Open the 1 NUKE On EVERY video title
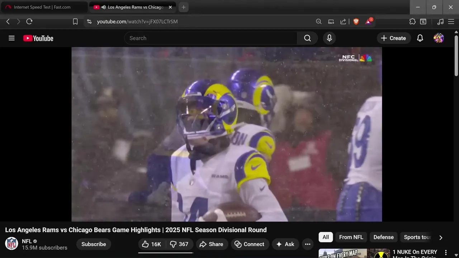This screenshot has height=258, width=459. point(415,253)
